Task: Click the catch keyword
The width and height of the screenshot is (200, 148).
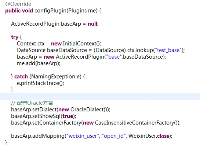Action: click(21, 77)
